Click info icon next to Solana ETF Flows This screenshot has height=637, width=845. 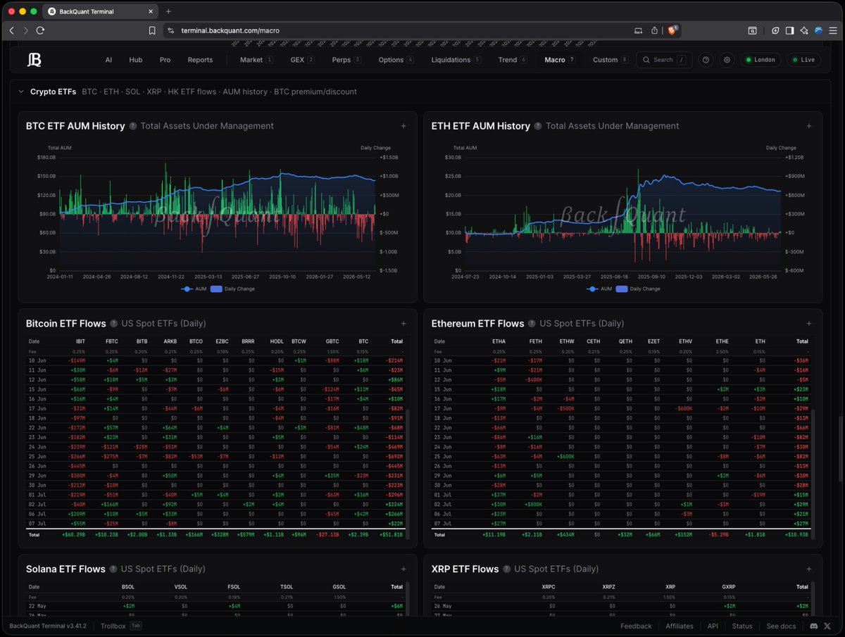tap(113, 569)
